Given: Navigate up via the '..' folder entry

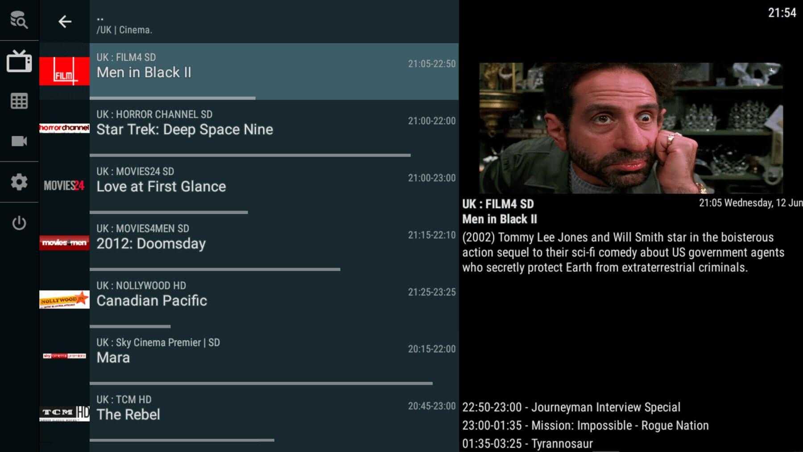Looking at the screenshot, I should (100, 19).
